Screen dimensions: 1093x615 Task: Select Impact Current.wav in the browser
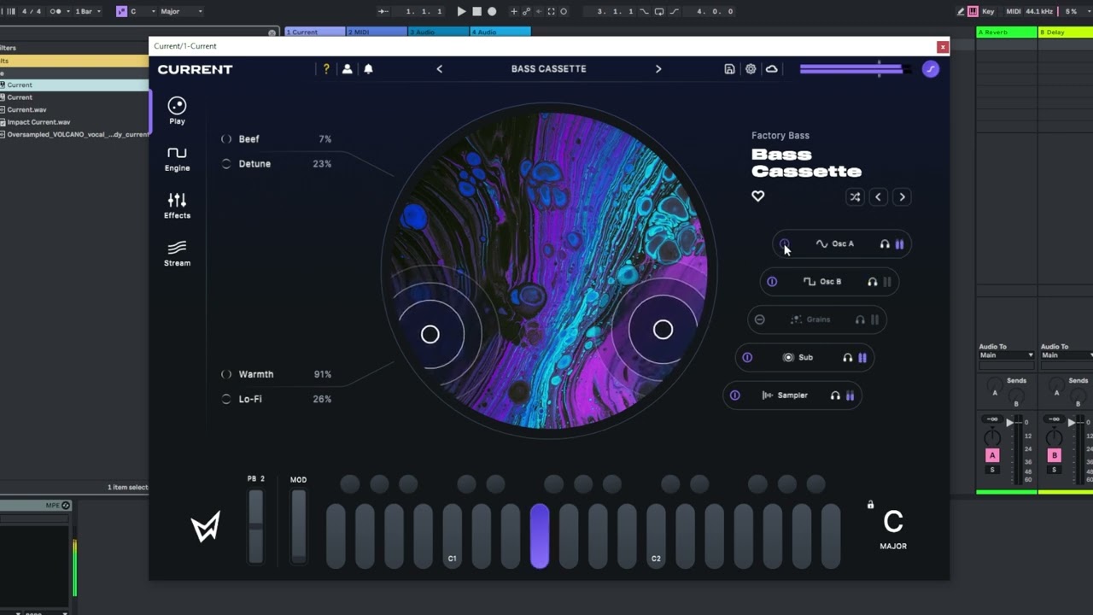(38, 122)
